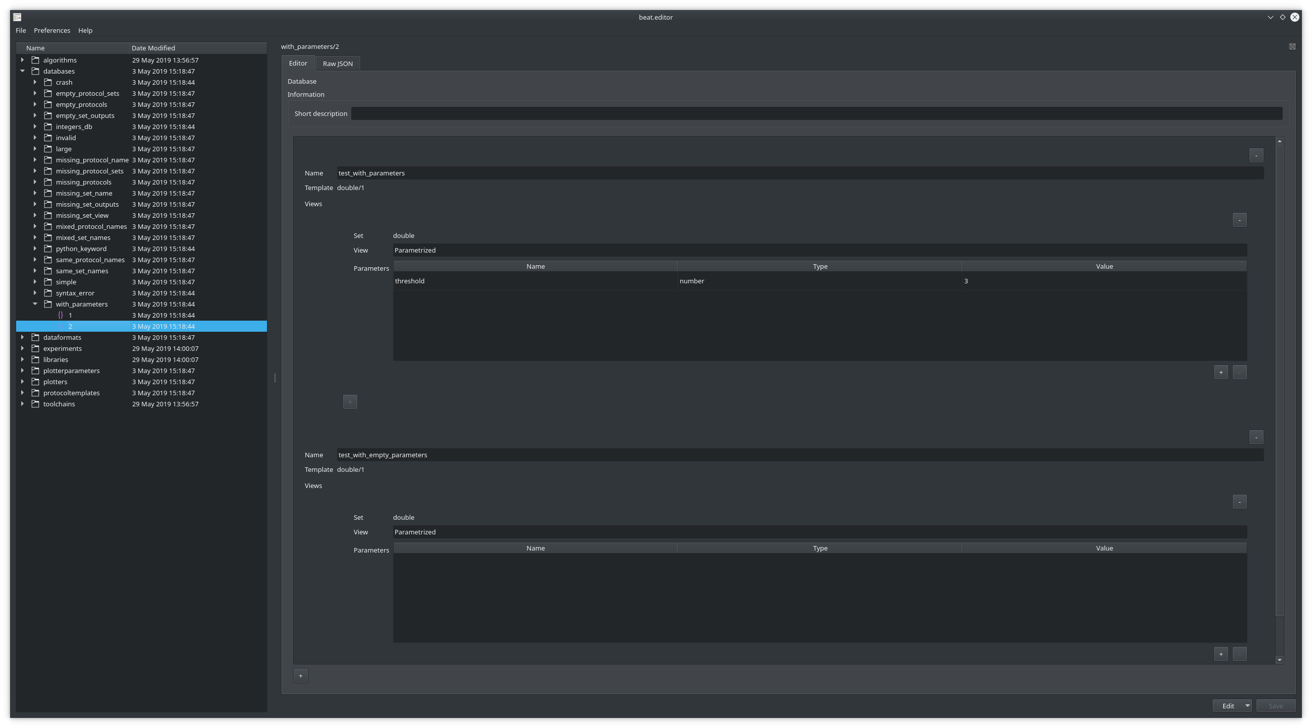Click the close icon beside with_parameters/2 header

pos(1293,46)
